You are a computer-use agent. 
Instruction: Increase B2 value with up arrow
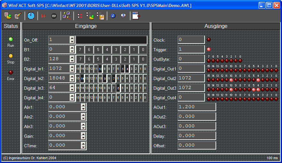(72, 57)
